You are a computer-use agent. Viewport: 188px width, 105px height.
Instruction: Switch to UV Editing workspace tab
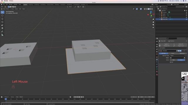tap(43, 5)
